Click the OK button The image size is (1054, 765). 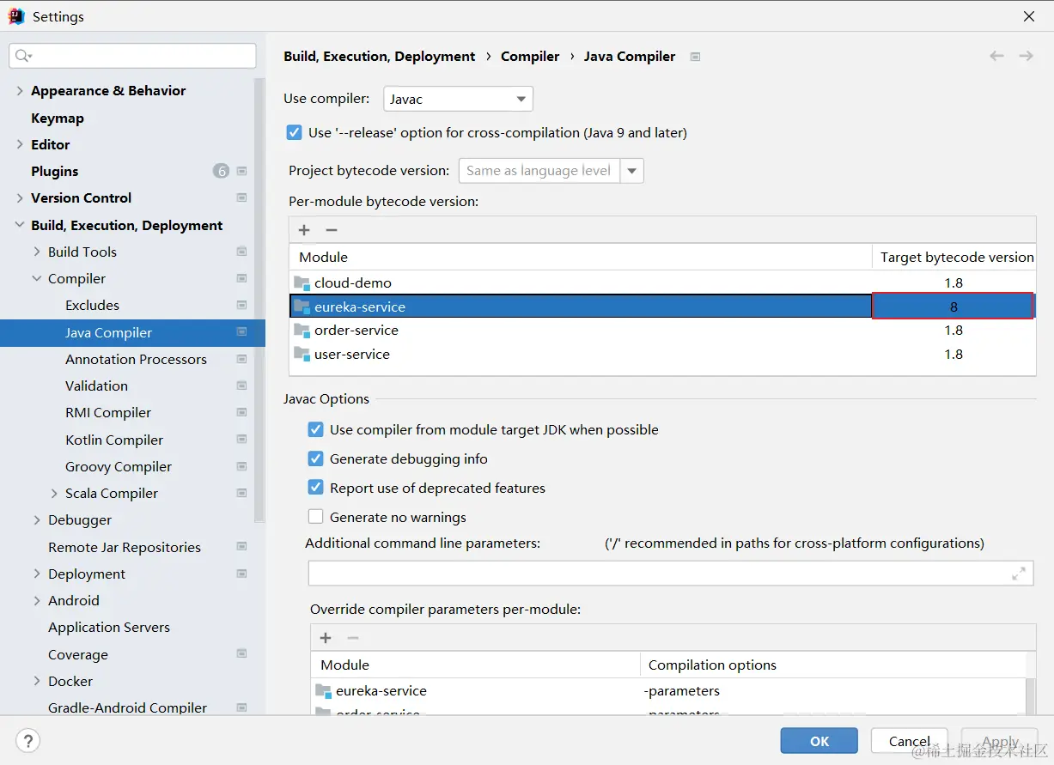click(x=819, y=741)
